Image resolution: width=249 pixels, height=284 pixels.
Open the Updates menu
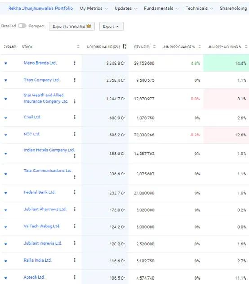(125, 9)
